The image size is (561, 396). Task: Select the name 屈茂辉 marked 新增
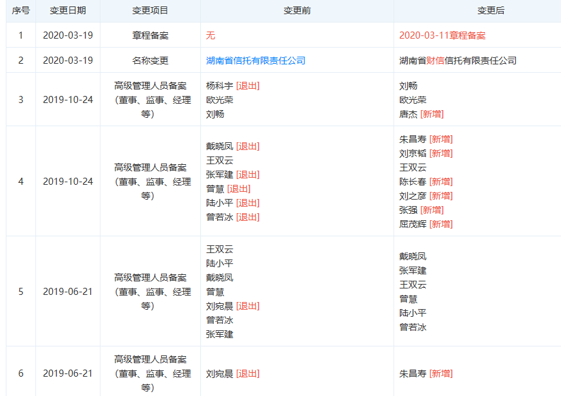(412, 224)
